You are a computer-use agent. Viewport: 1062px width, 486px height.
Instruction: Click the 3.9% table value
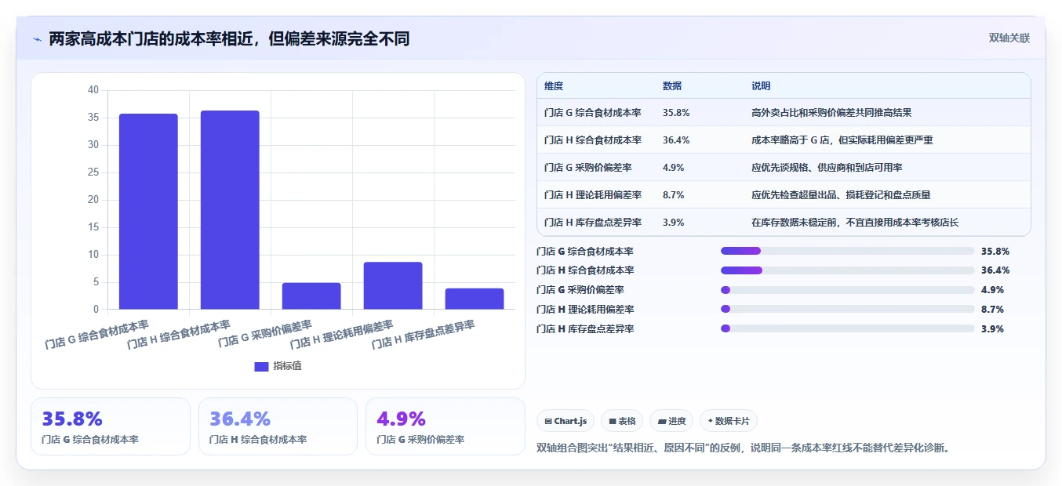pos(674,223)
